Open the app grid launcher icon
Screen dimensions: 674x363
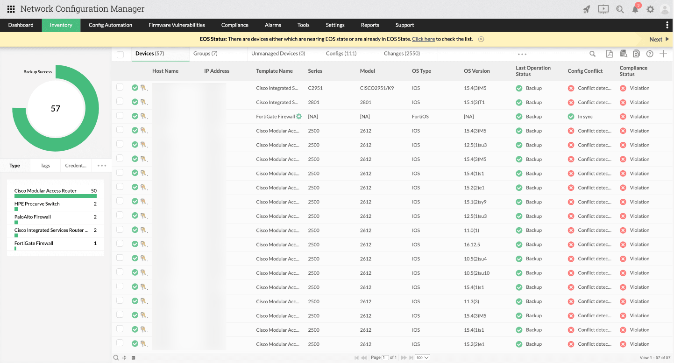(x=11, y=9)
